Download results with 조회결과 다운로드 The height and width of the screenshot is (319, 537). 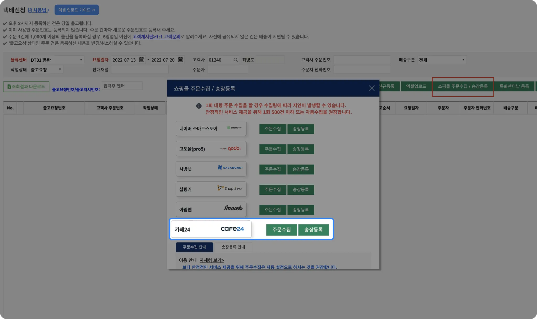(26, 87)
